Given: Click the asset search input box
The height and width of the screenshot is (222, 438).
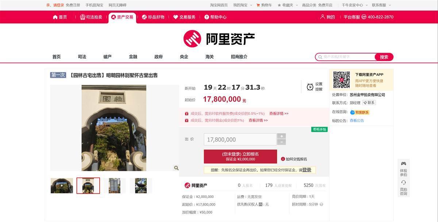Looking at the screenshot, I should 345,57.
